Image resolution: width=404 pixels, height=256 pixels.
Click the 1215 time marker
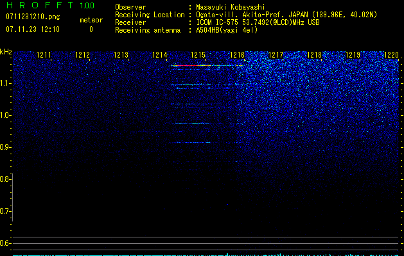click(198, 54)
